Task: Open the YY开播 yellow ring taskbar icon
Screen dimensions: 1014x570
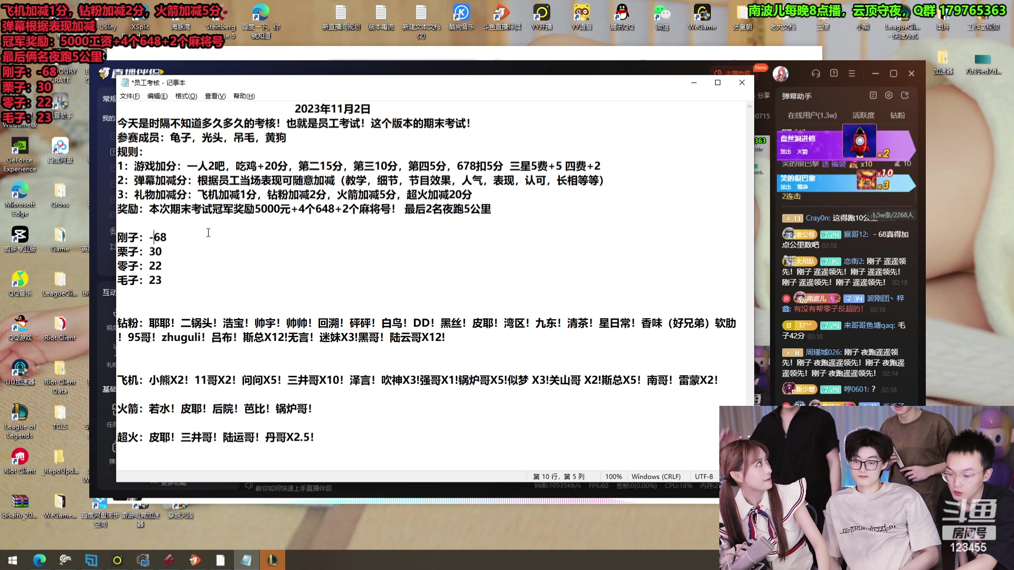Action: click(117, 560)
